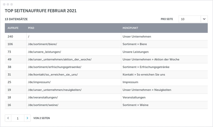Click the /de/sortiment/weine/ path
Image resolution: width=213 pixels, height=127 pixels.
(x=43, y=105)
